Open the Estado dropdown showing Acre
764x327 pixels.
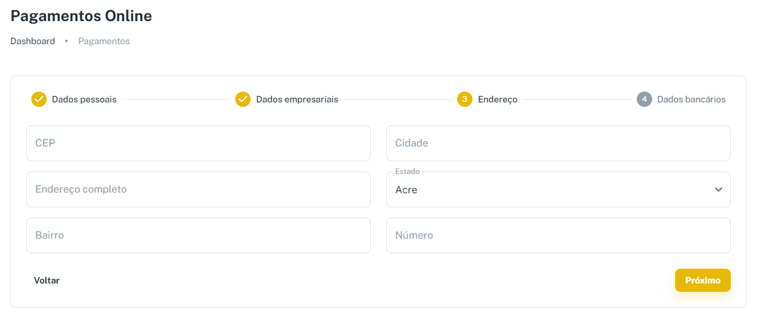(550, 189)
